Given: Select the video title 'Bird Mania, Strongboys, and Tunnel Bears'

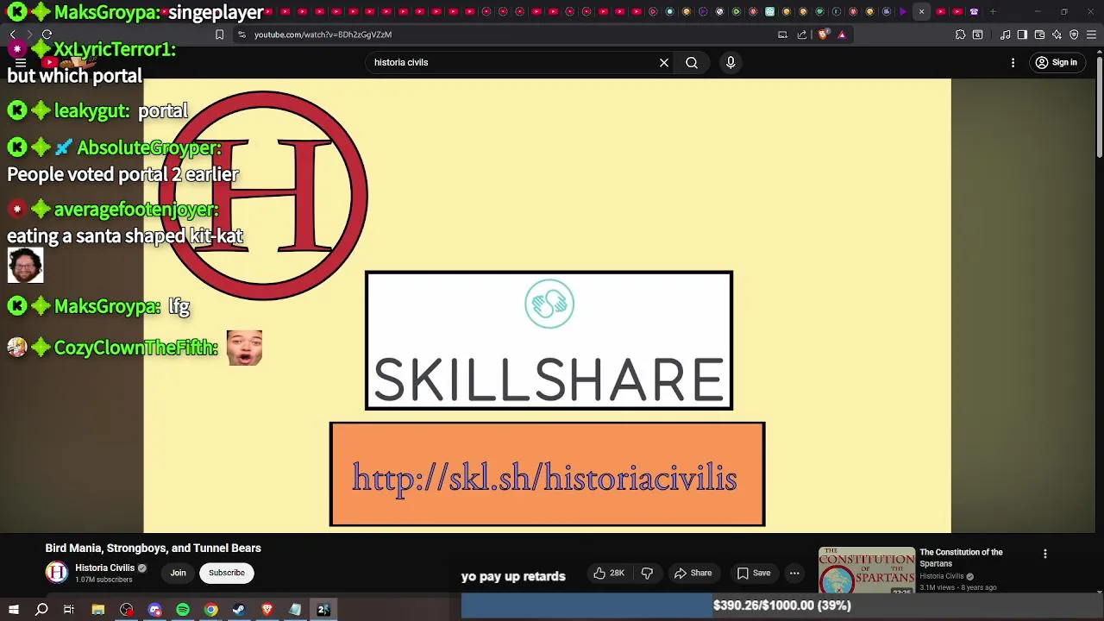Looking at the screenshot, I should tap(153, 548).
